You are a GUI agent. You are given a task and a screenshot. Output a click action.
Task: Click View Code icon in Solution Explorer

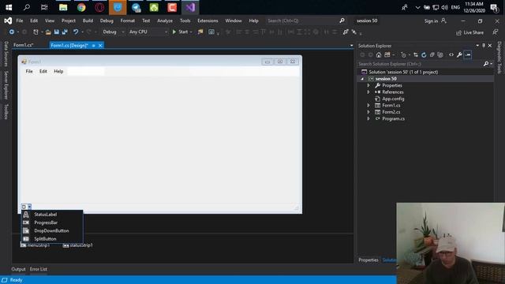click(x=451, y=54)
